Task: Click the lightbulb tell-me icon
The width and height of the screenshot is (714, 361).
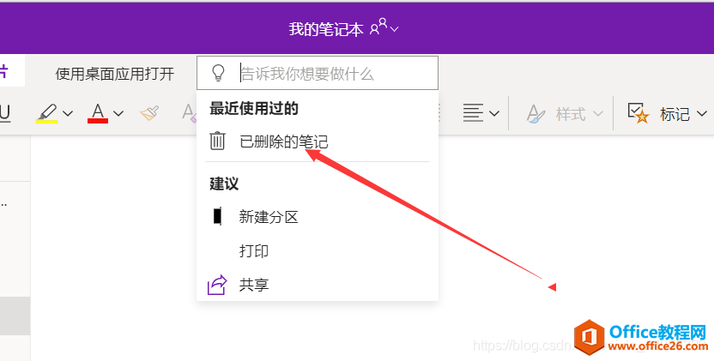Action: pyautogui.click(x=219, y=73)
